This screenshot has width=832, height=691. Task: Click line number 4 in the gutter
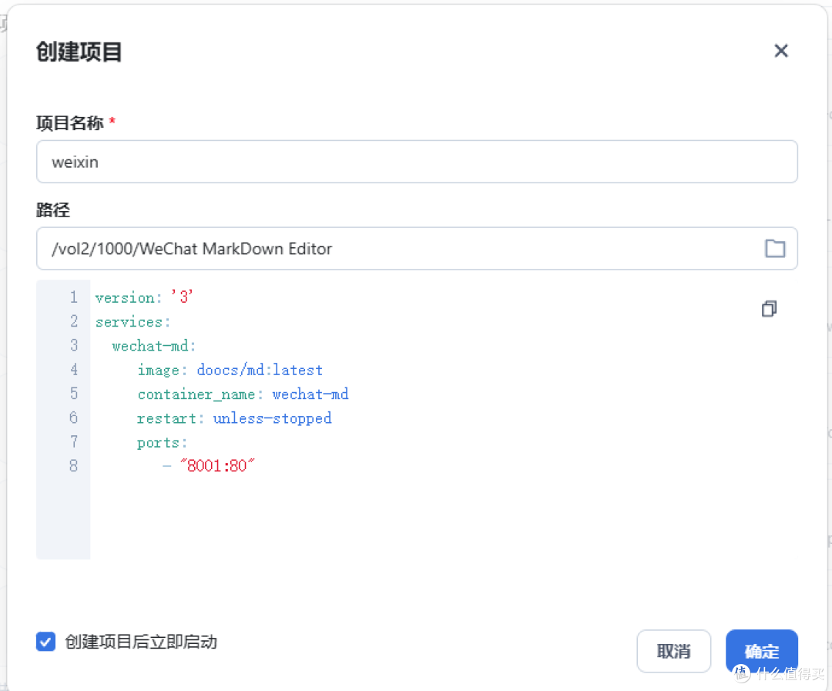[74, 370]
